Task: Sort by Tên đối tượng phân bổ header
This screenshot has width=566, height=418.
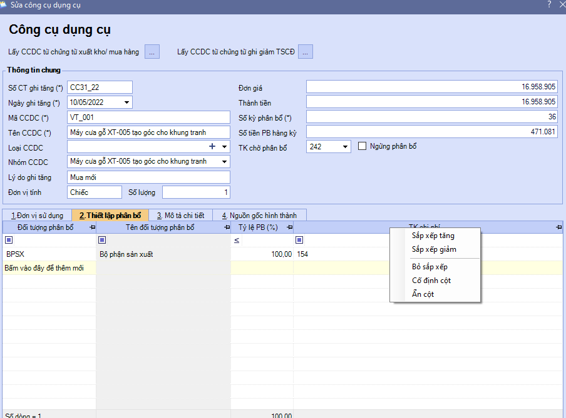Action: pyautogui.click(x=160, y=227)
